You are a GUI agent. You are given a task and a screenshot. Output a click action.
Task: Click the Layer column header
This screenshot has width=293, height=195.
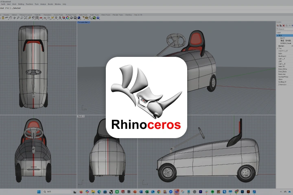(x=278, y=32)
